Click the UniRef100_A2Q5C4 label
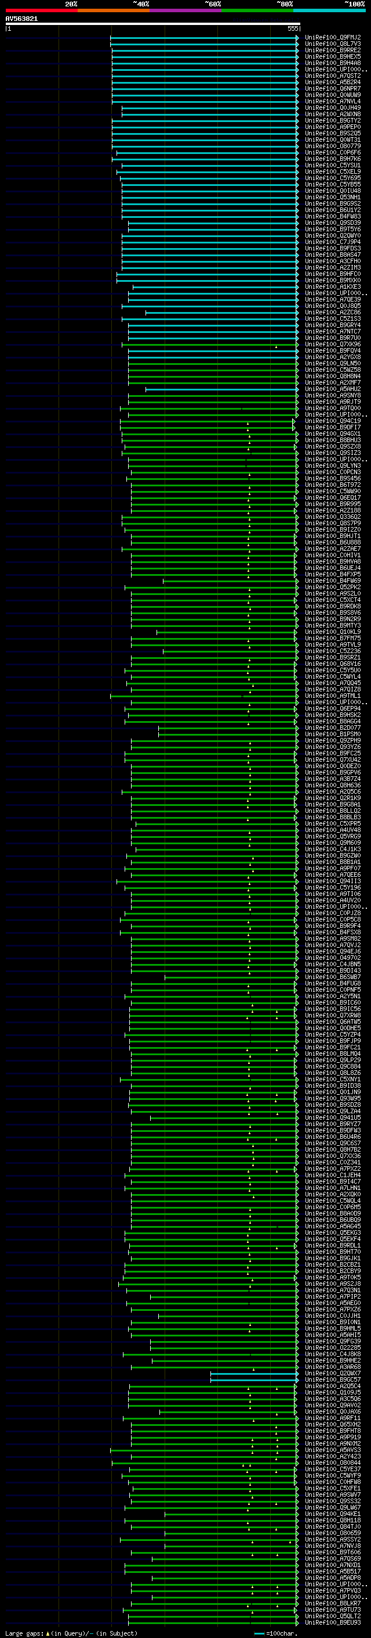 click(x=333, y=1386)
